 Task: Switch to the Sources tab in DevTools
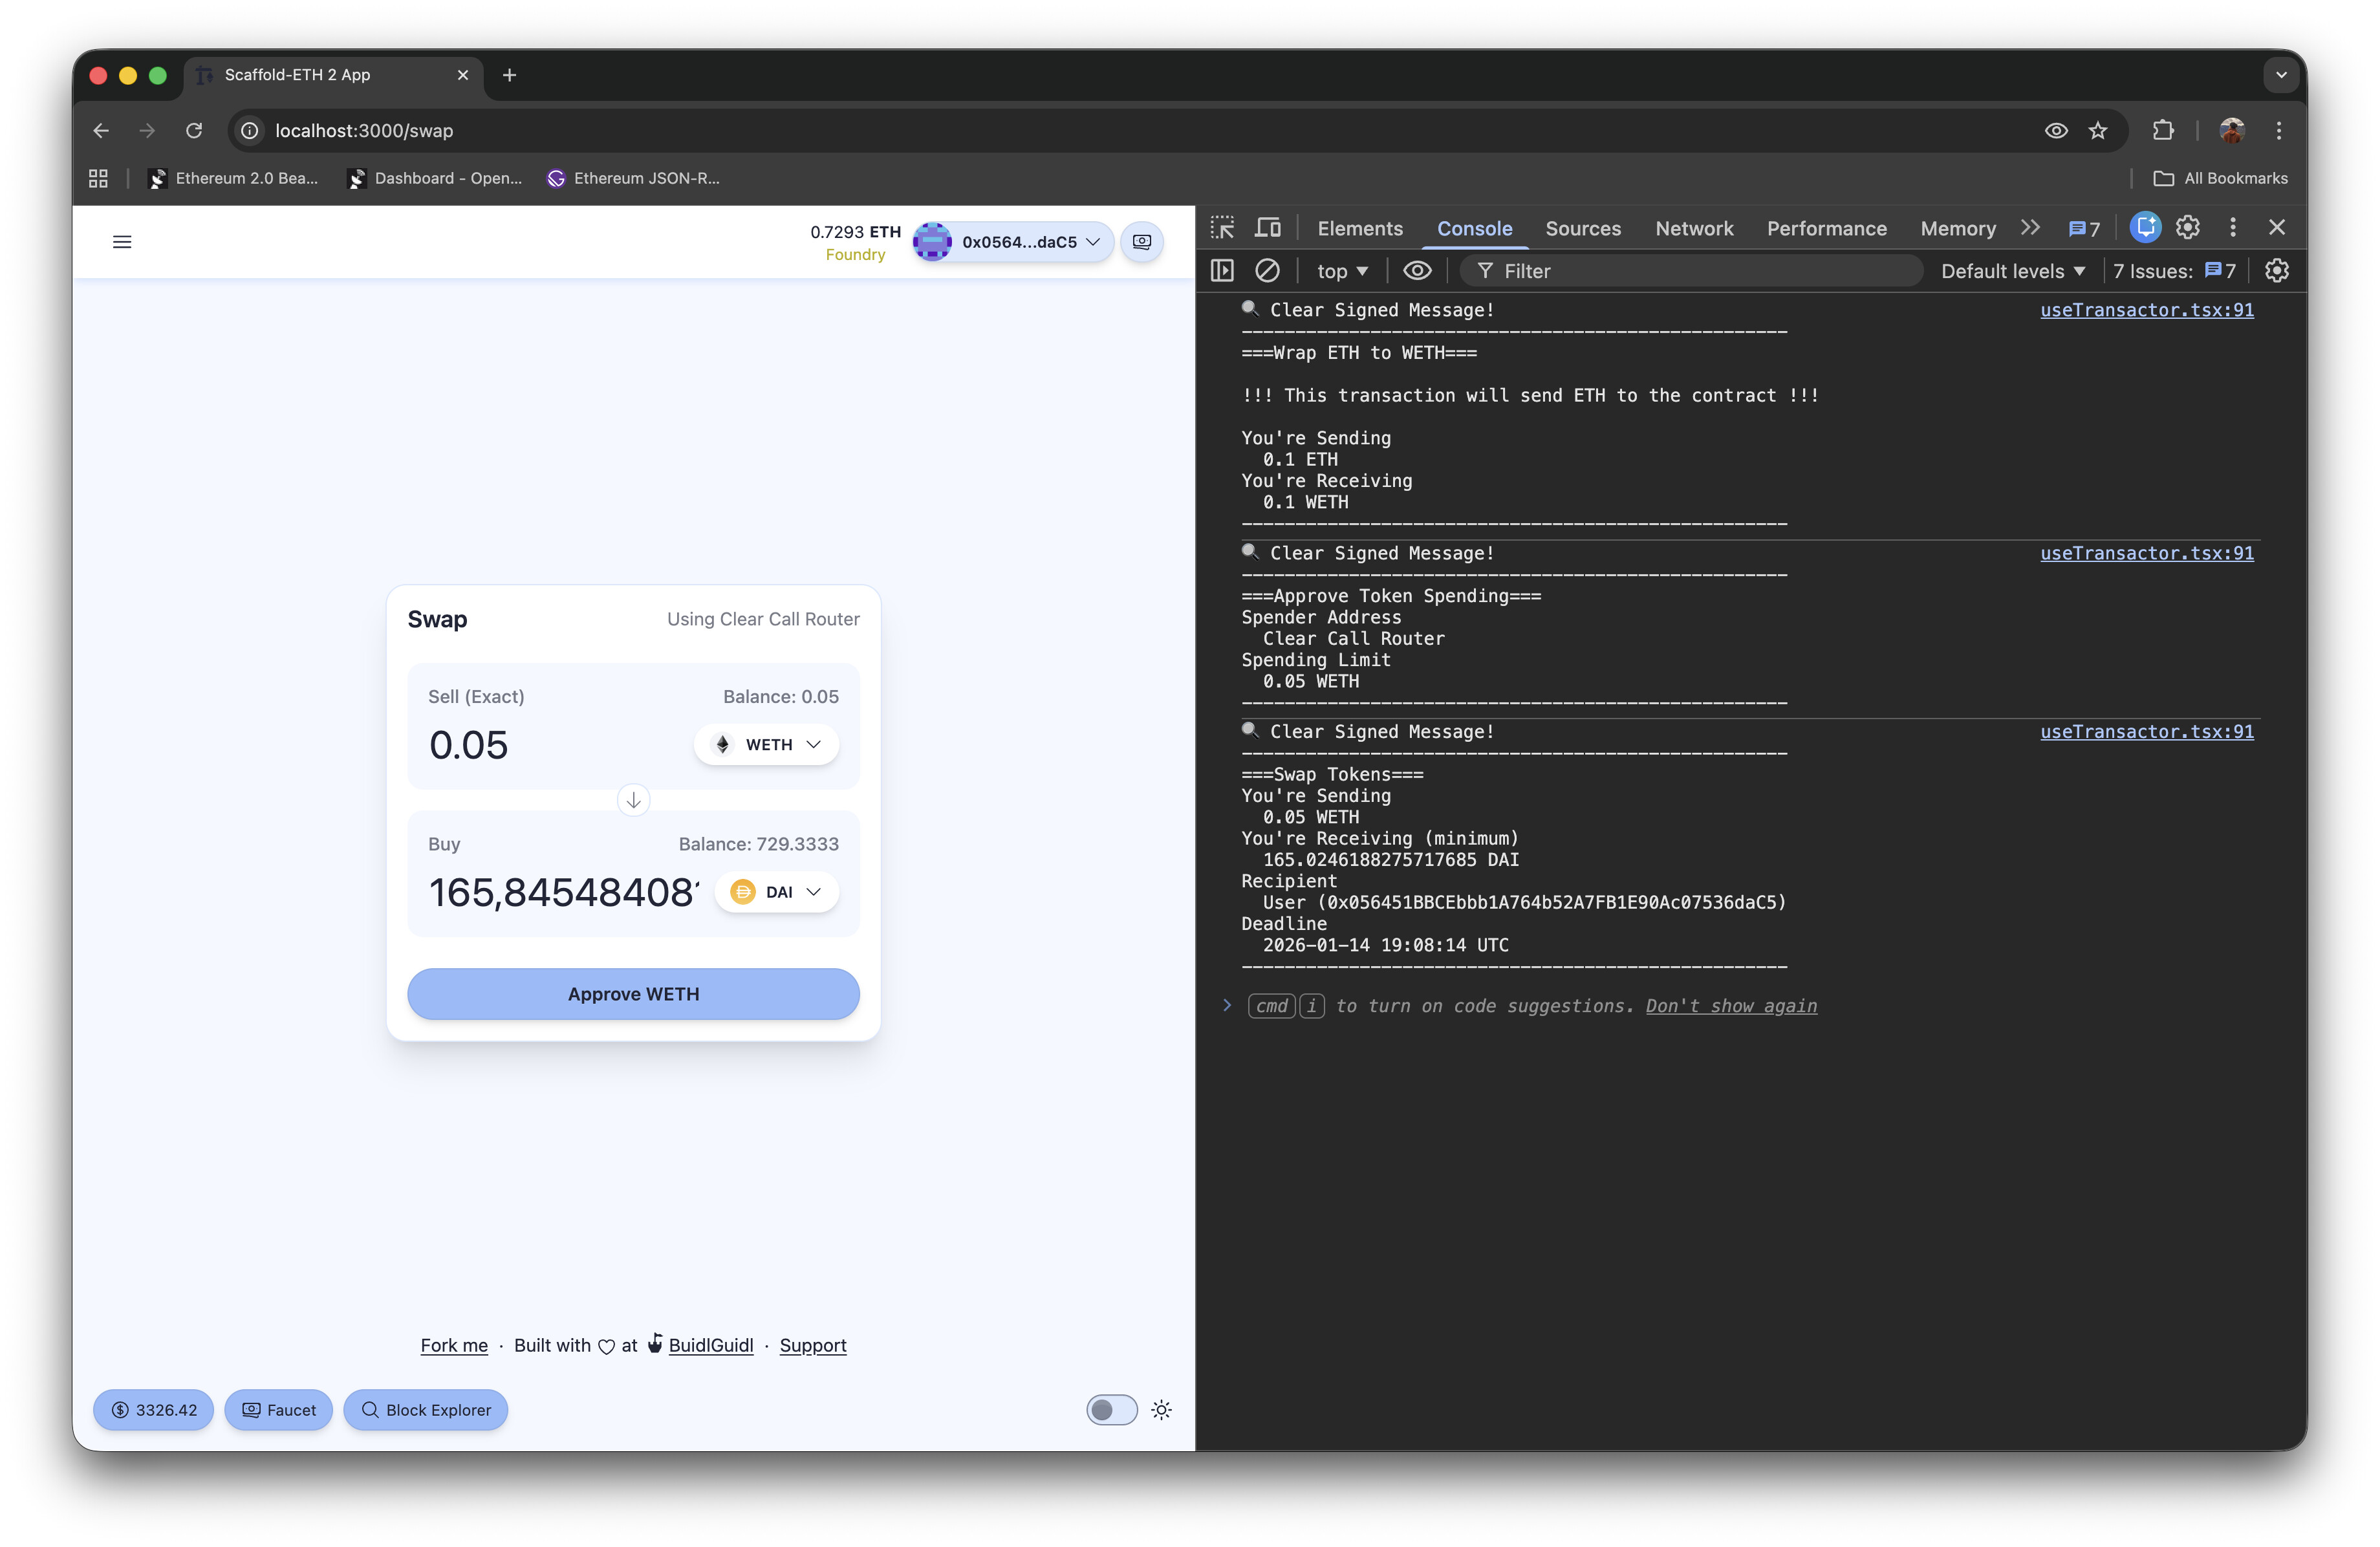[1582, 228]
